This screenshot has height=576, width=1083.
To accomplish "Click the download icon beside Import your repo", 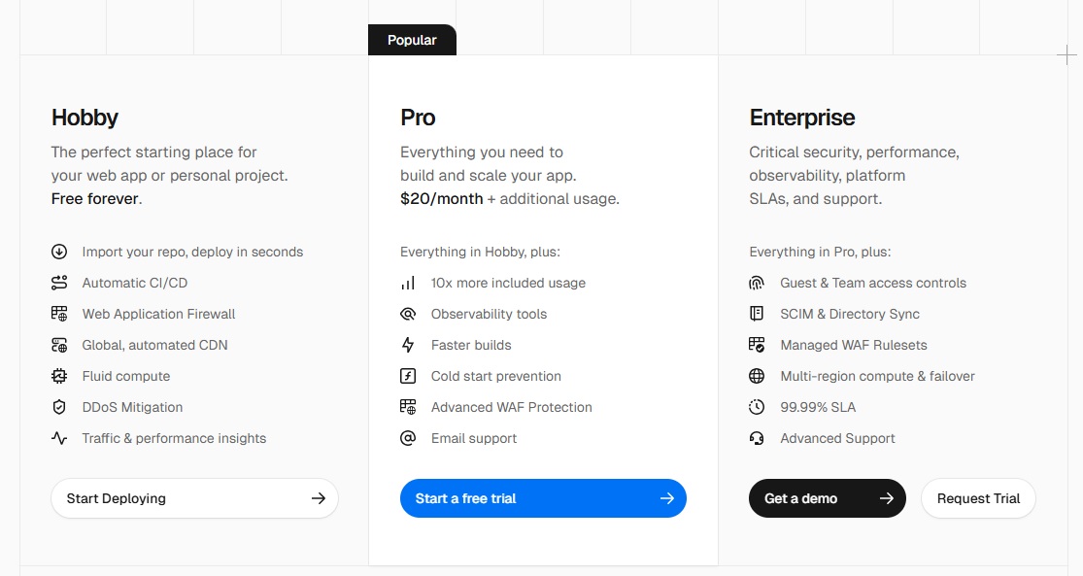I will pyautogui.click(x=59, y=253).
